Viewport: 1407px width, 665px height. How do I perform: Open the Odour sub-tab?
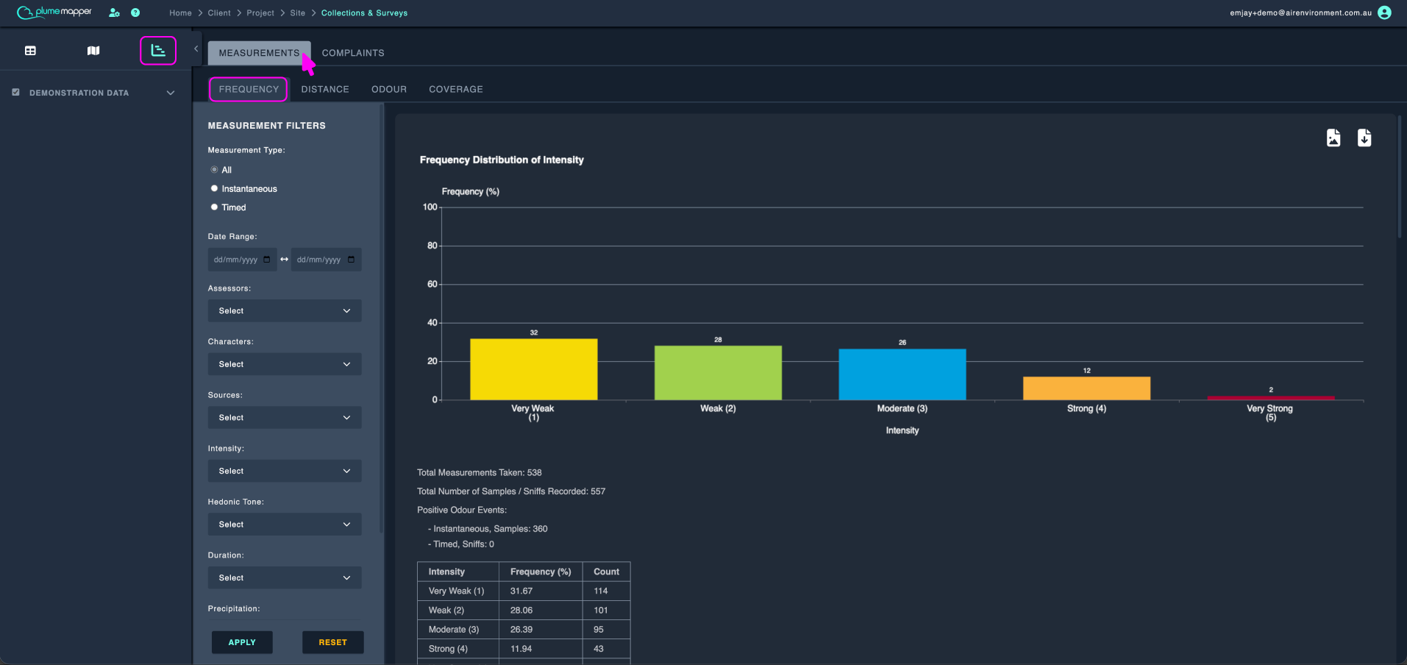coord(389,89)
